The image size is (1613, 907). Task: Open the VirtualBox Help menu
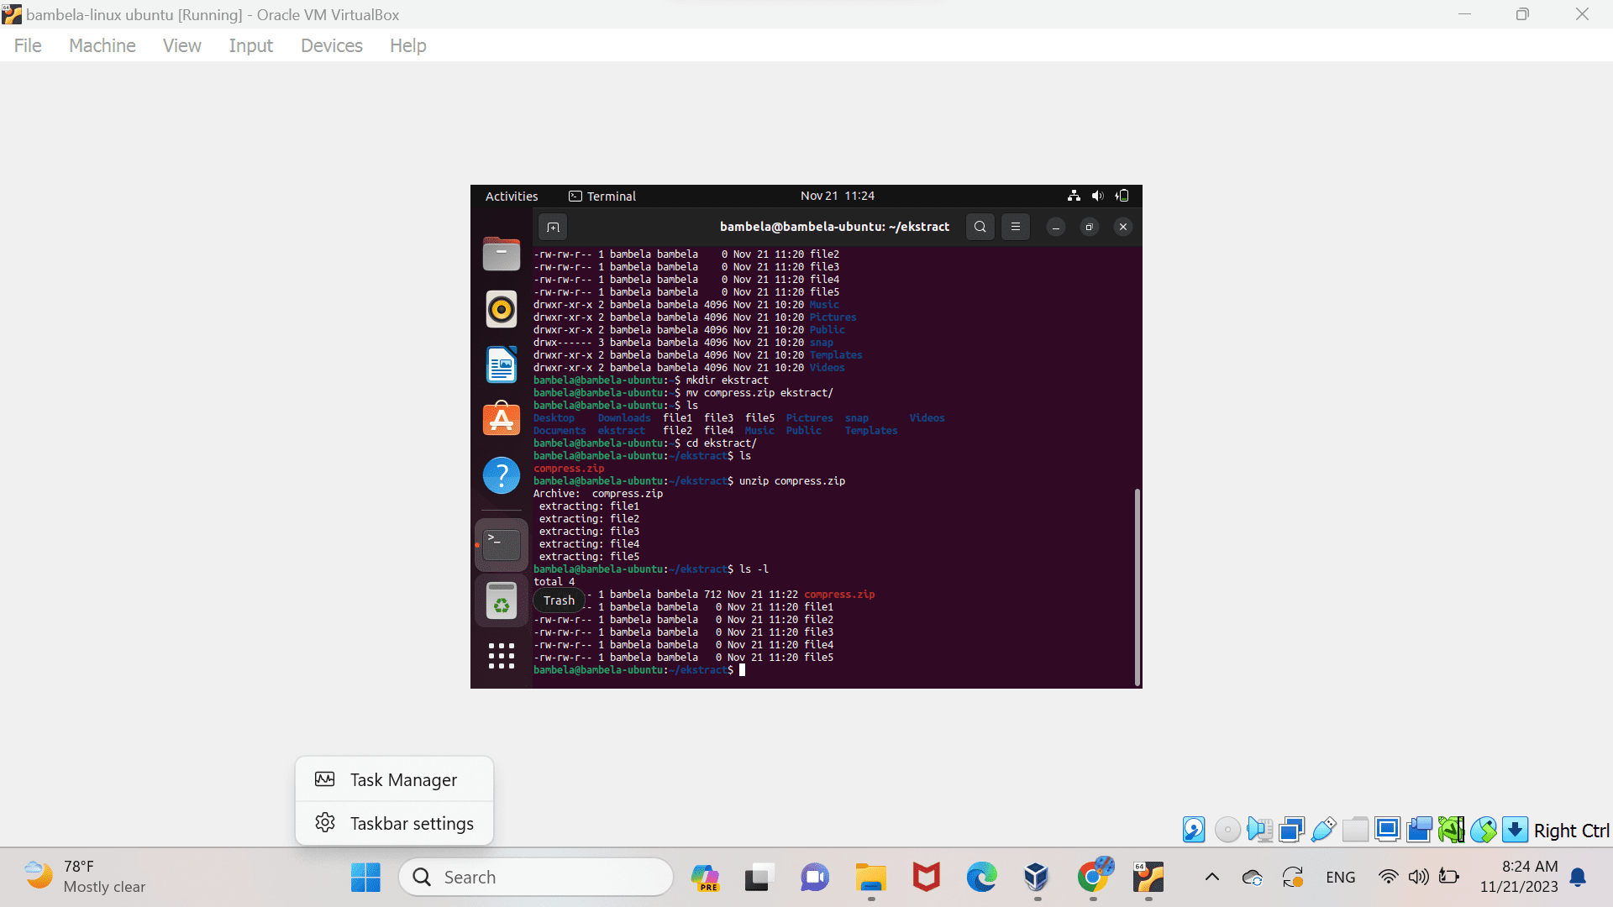point(408,45)
